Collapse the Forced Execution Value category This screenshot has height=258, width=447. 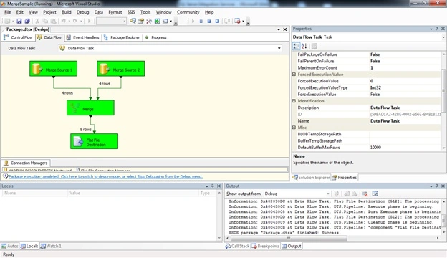(294, 75)
